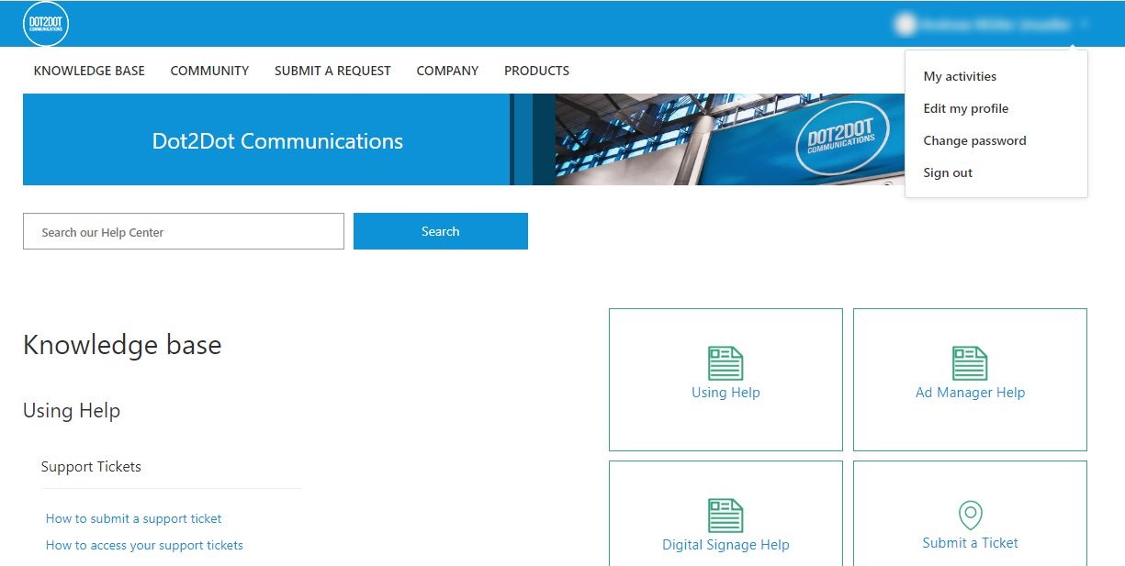Image resolution: width=1125 pixels, height=566 pixels.
Task: Focus the Search our Help Center field
Action: click(x=184, y=231)
